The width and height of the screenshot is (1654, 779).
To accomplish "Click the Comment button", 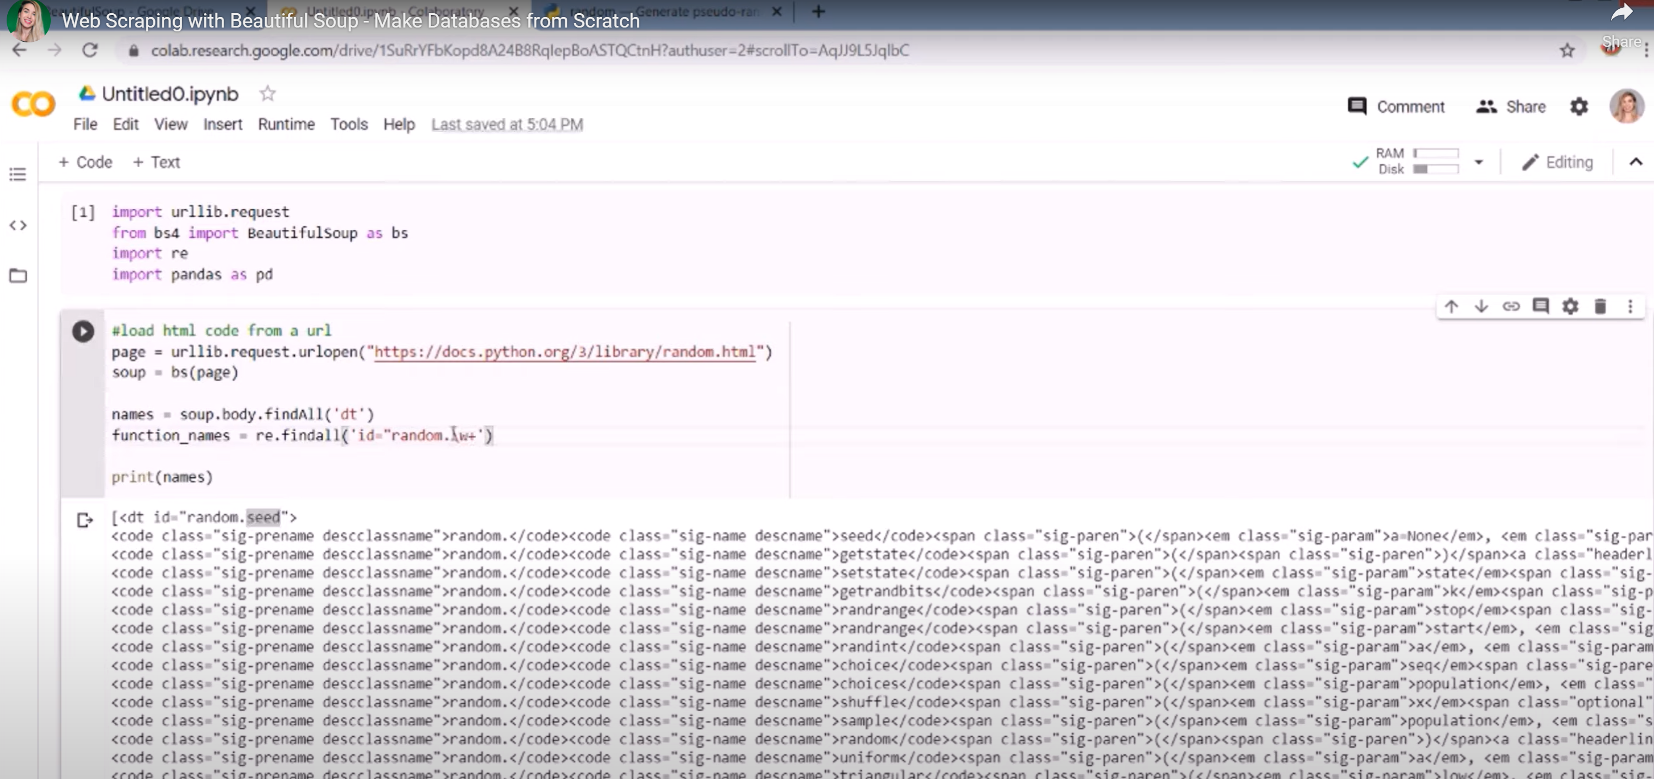I will click(1396, 106).
